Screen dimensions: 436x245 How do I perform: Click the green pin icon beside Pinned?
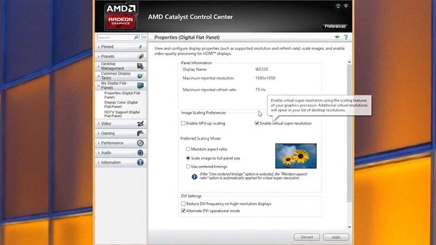tap(140, 47)
